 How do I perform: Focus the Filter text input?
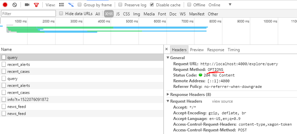click(x=29, y=14)
